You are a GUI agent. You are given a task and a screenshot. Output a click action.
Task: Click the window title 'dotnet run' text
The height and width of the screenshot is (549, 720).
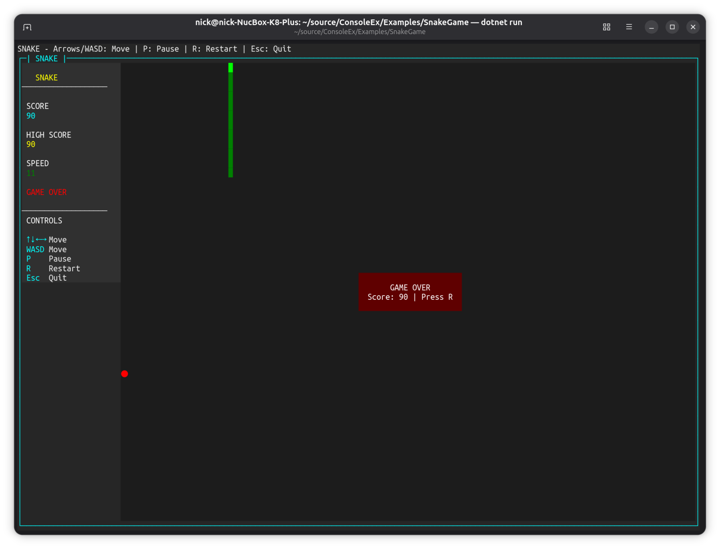(501, 22)
